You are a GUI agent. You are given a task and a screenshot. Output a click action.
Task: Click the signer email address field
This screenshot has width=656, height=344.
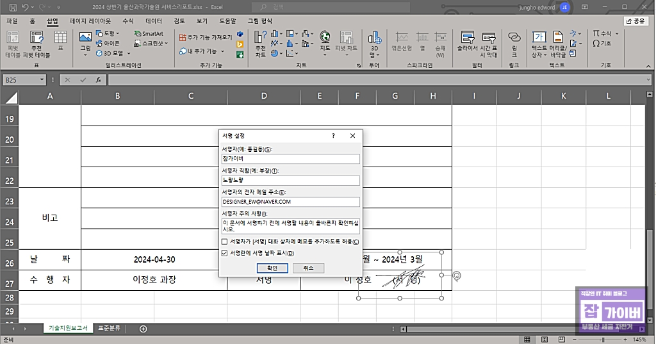290,202
